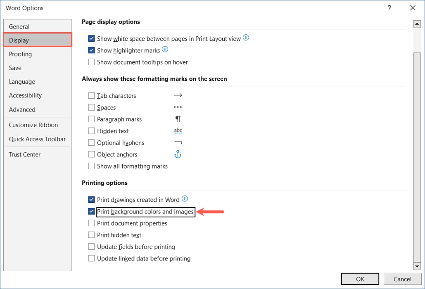Click the tab character arrow symbol
425x289 pixels.
178,95
